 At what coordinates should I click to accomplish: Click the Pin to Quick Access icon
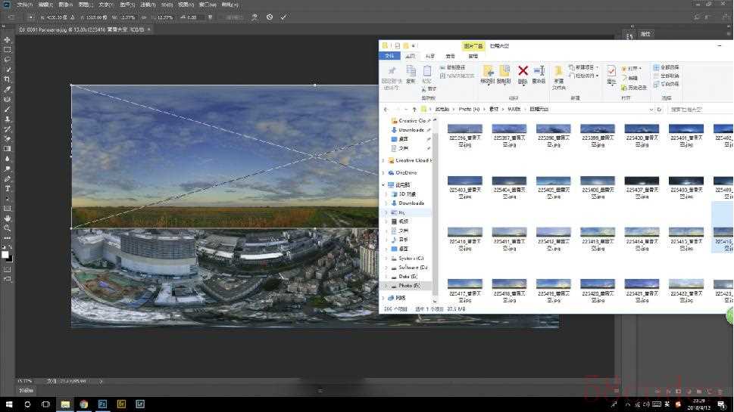[x=392, y=71]
